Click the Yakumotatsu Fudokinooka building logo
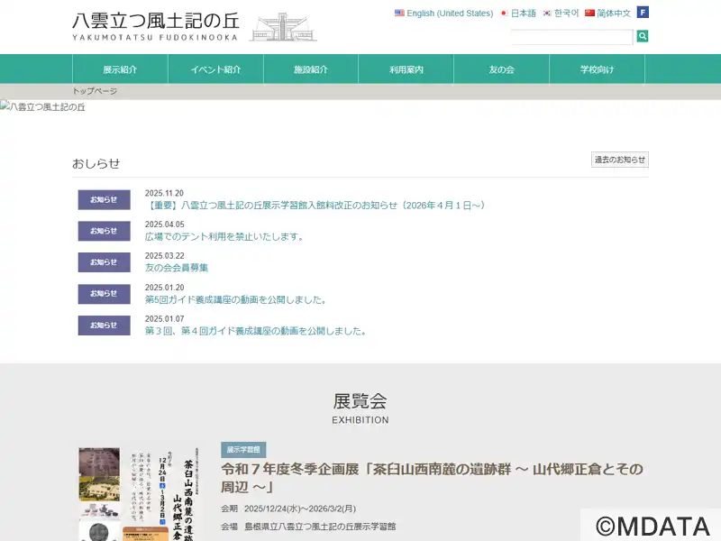 [x=282, y=27]
